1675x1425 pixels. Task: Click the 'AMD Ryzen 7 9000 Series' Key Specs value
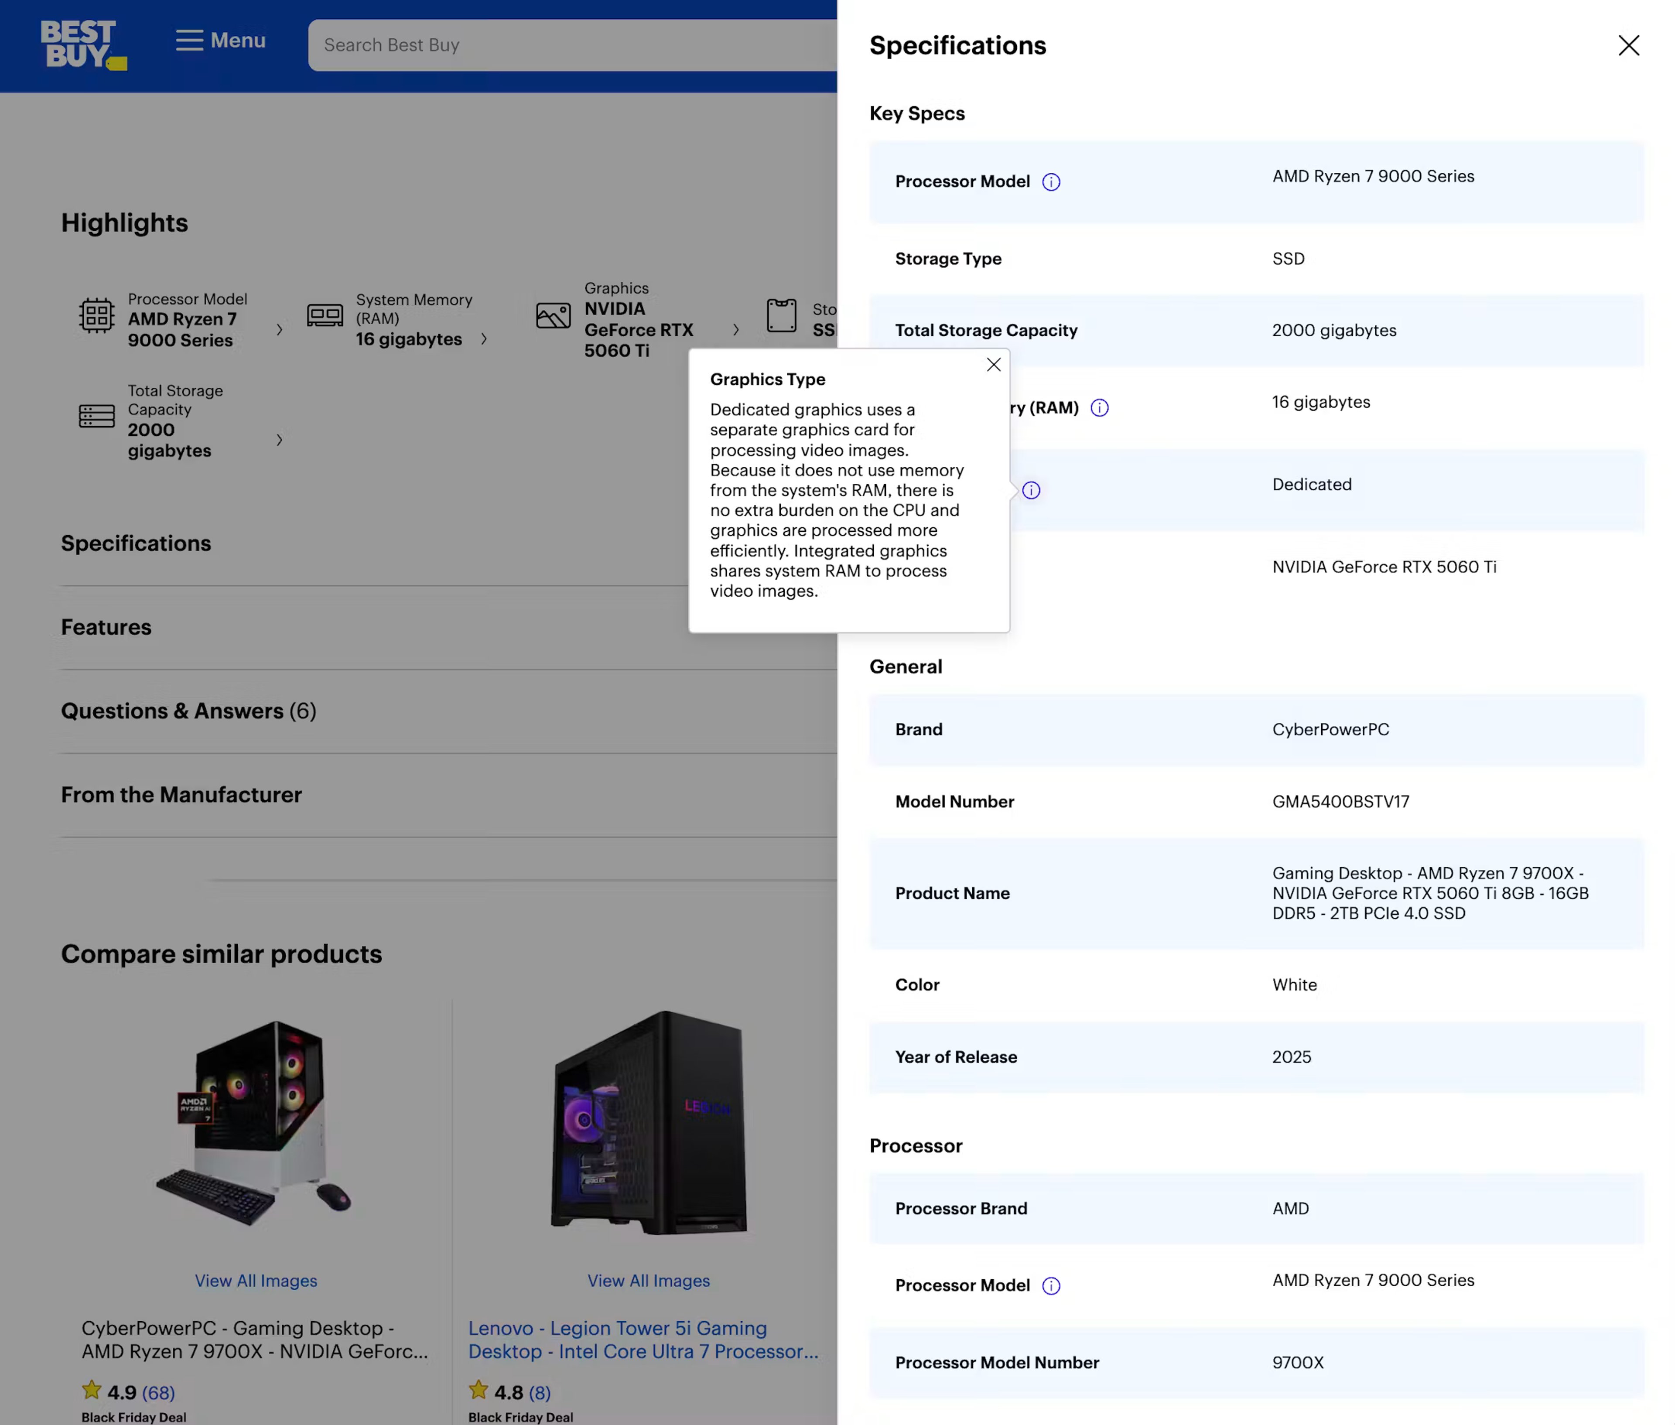click(x=1373, y=176)
